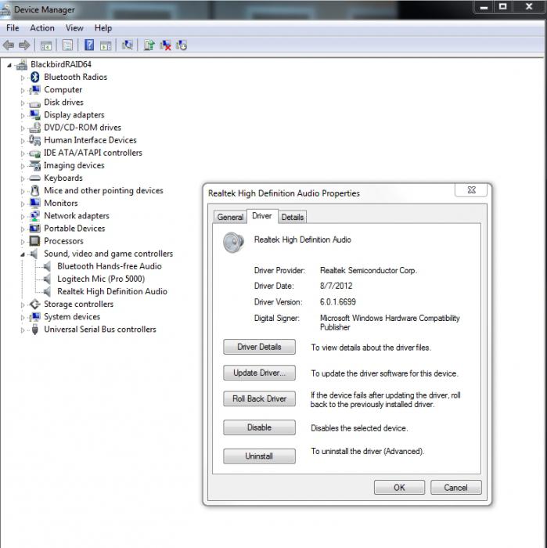Screen dimensions: 547x548
Task: Open the Action menu
Action: (42, 28)
